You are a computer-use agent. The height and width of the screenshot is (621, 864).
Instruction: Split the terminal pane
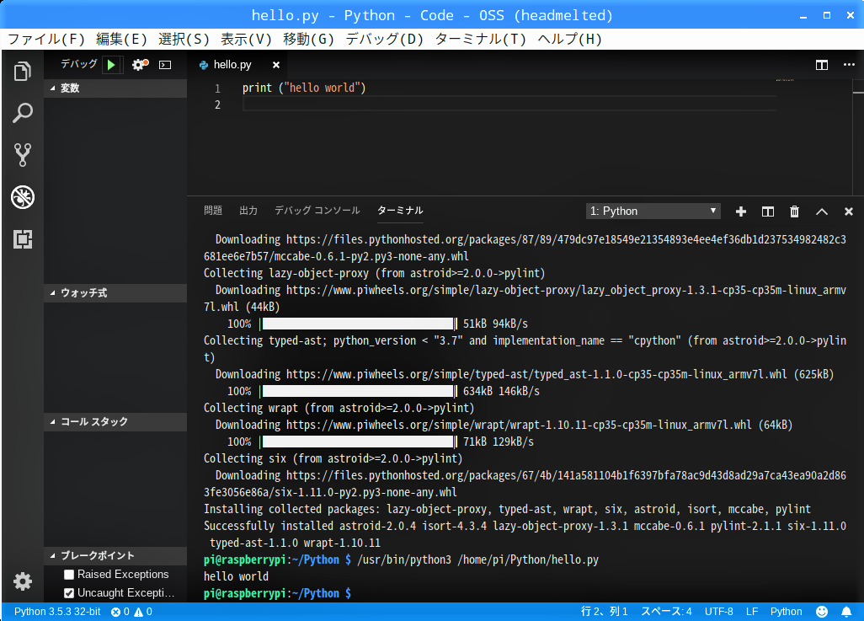coord(767,211)
